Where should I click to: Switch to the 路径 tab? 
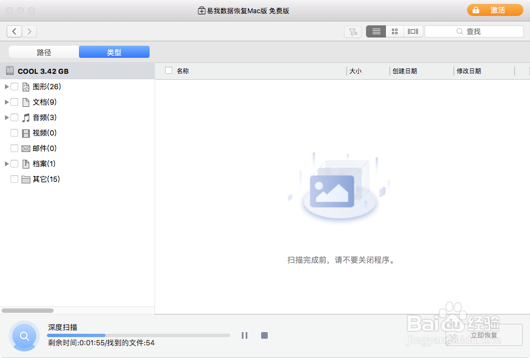(44, 51)
